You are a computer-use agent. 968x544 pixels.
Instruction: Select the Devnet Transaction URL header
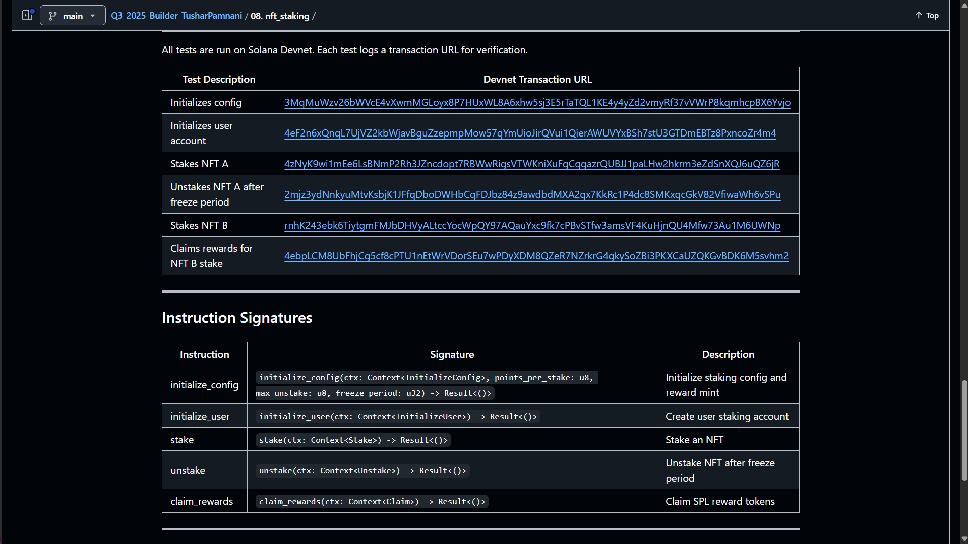537,79
